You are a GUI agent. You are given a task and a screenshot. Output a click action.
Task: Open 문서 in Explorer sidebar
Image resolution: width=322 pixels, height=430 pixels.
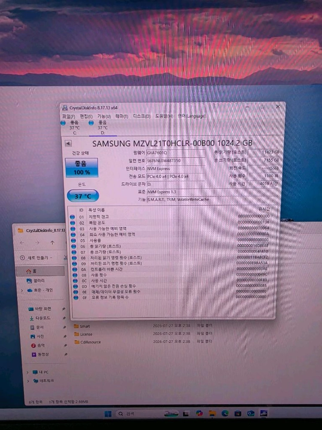click(x=37, y=327)
